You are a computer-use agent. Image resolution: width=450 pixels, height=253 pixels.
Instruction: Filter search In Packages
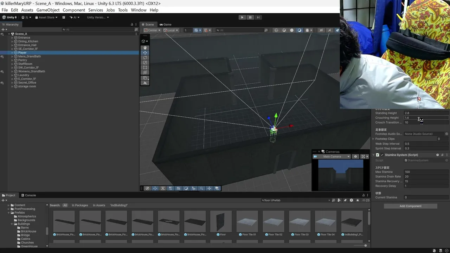coord(80,205)
